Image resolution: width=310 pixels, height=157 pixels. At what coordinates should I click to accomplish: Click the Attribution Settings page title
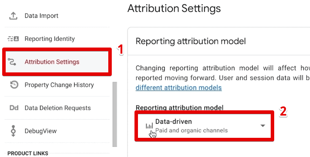click(x=174, y=9)
